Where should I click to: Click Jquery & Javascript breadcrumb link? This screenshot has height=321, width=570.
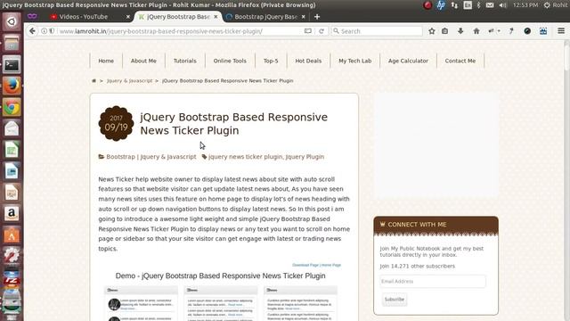click(x=129, y=81)
